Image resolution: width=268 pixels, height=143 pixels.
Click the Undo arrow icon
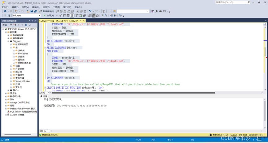tap(90, 11)
